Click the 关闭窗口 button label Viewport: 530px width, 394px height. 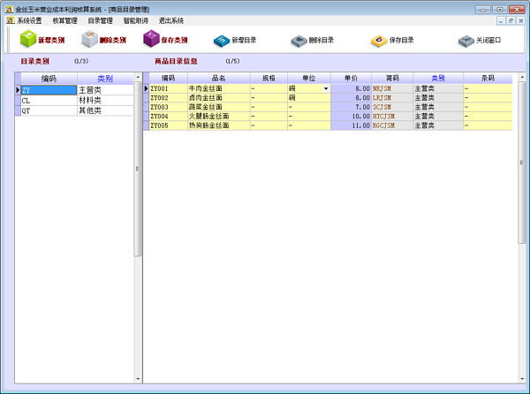(x=488, y=41)
